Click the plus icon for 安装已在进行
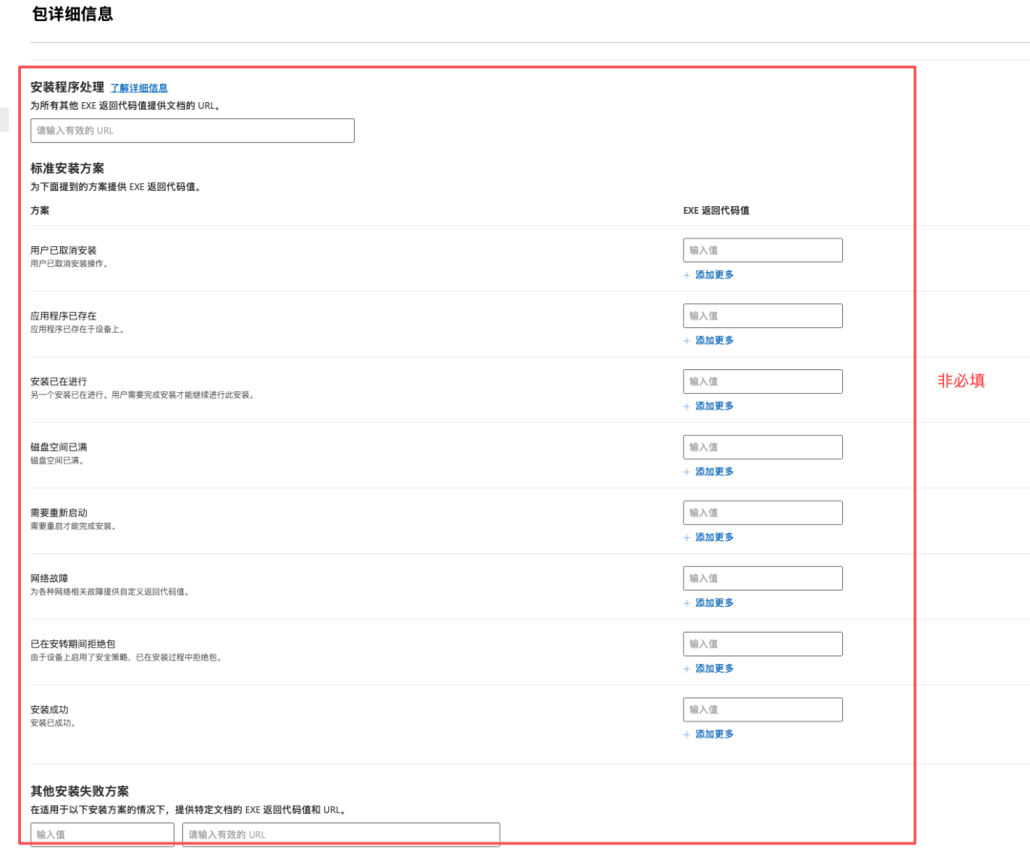 click(x=687, y=406)
